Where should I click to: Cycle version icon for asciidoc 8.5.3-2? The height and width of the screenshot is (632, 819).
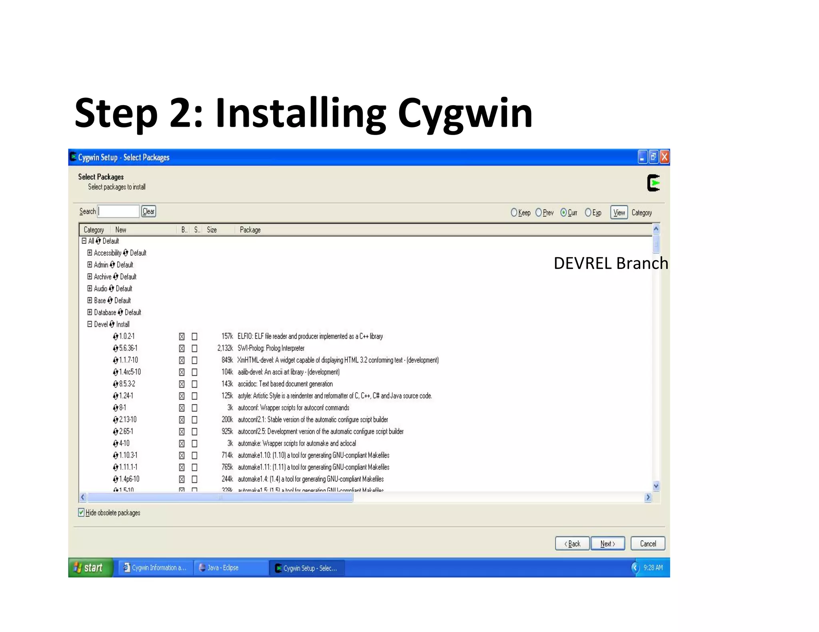pyautogui.click(x=116, y=384)
